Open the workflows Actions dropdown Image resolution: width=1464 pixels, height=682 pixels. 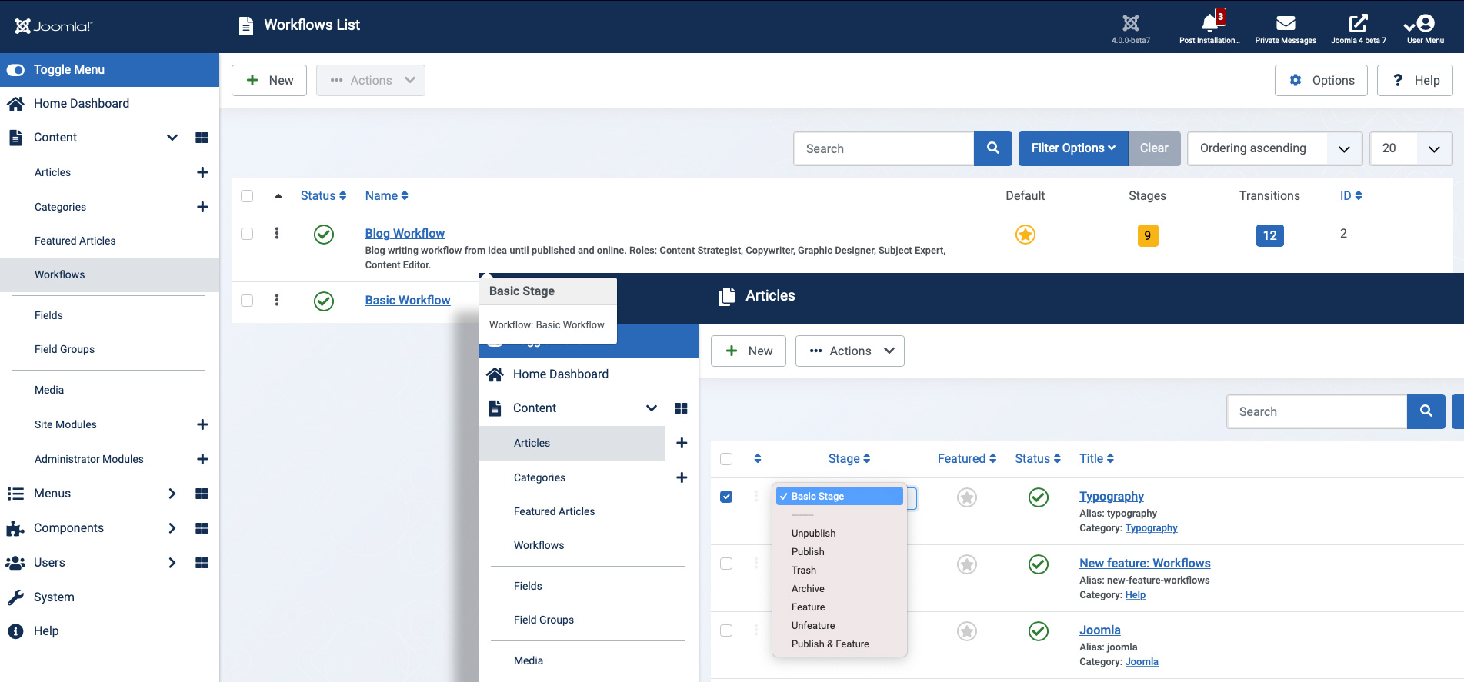[x=371, y=80]
